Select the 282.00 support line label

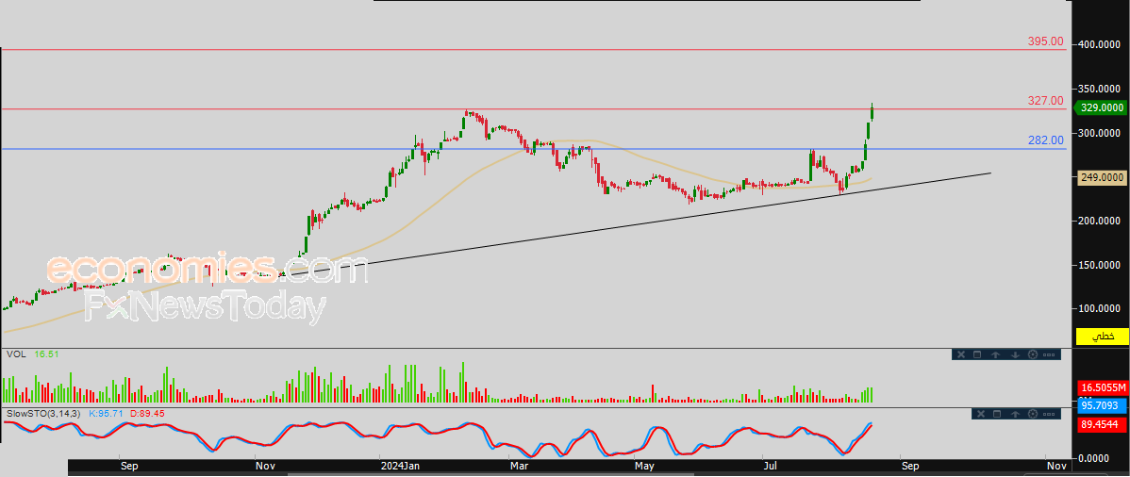coord(1046,140)
